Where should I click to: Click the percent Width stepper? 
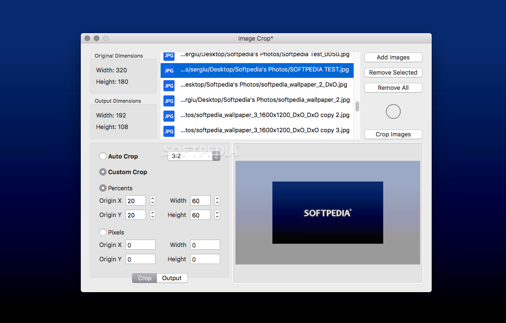click(x=217, y=200)
